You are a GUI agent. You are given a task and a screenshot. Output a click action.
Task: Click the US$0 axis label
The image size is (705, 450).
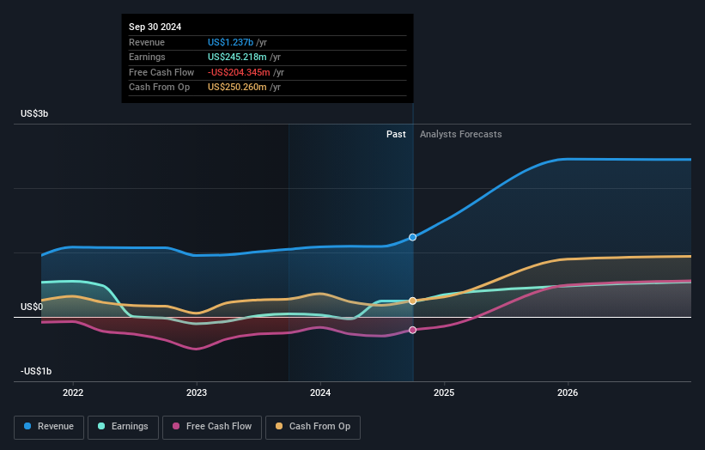pos(32,307)
